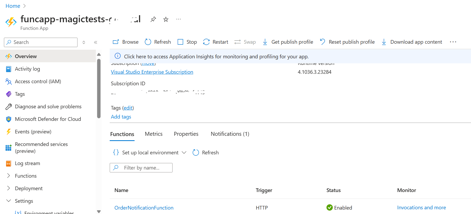471x214 pixels.
Task: Open Diagnose and solve problems
Action: tap(48, 106)
